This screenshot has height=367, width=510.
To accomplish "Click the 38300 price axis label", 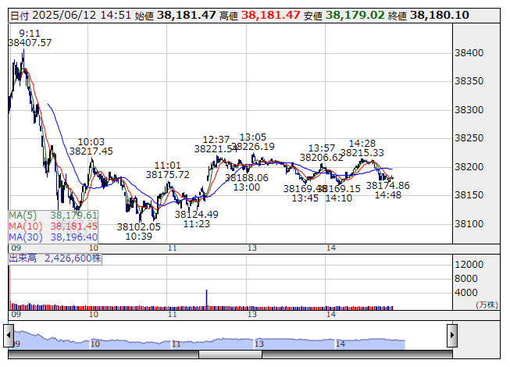I will point(469,110).
